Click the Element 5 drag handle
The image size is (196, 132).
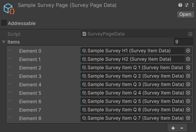(10, 92)
